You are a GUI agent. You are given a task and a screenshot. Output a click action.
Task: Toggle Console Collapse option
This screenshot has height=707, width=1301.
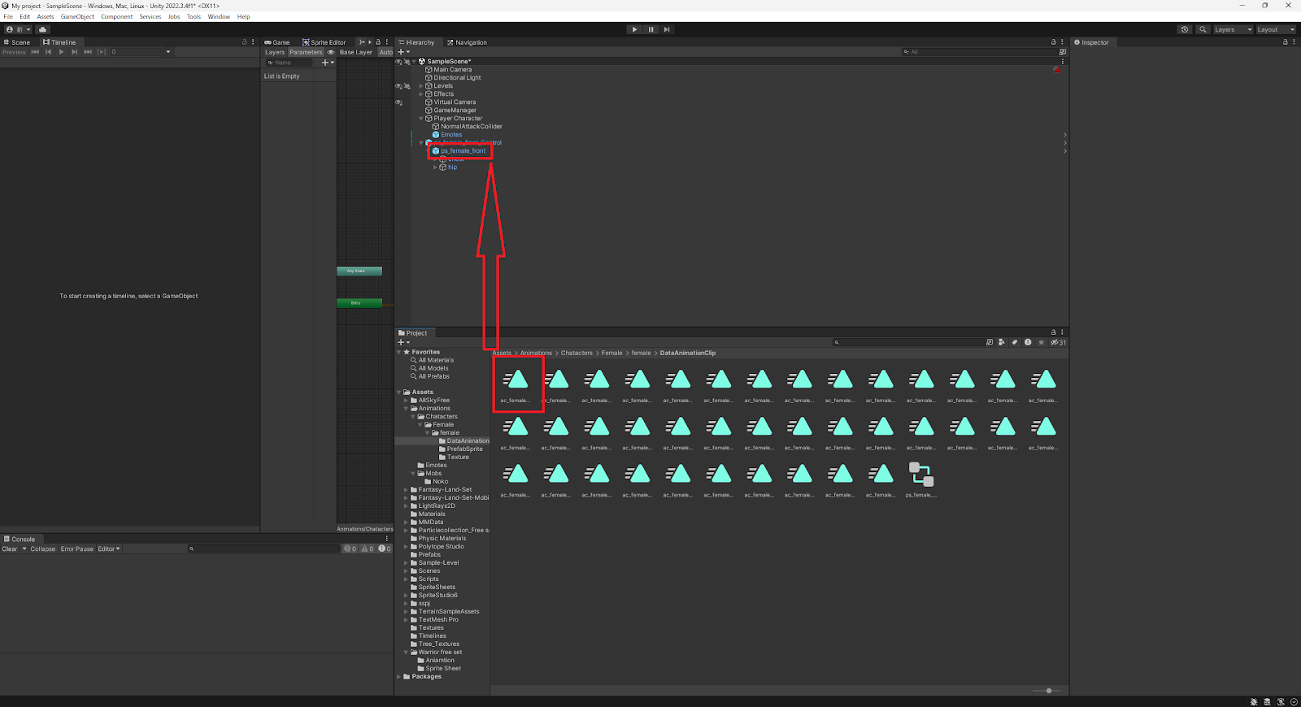43,549
